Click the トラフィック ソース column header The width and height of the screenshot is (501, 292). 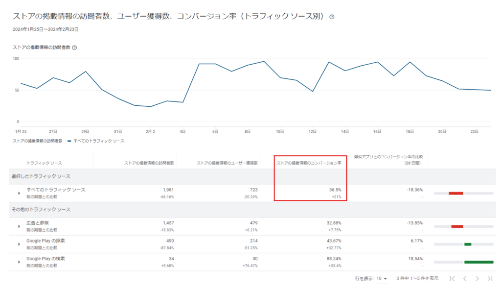44,163
